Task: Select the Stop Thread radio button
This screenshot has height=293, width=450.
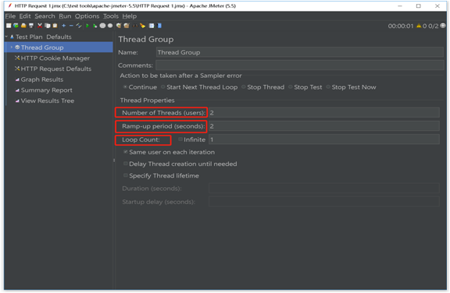Action: click(244, 86)
